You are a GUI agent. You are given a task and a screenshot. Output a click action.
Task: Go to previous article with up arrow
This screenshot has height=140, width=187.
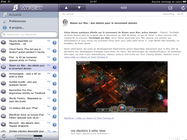pyautogui.click(x=66, y=8)
